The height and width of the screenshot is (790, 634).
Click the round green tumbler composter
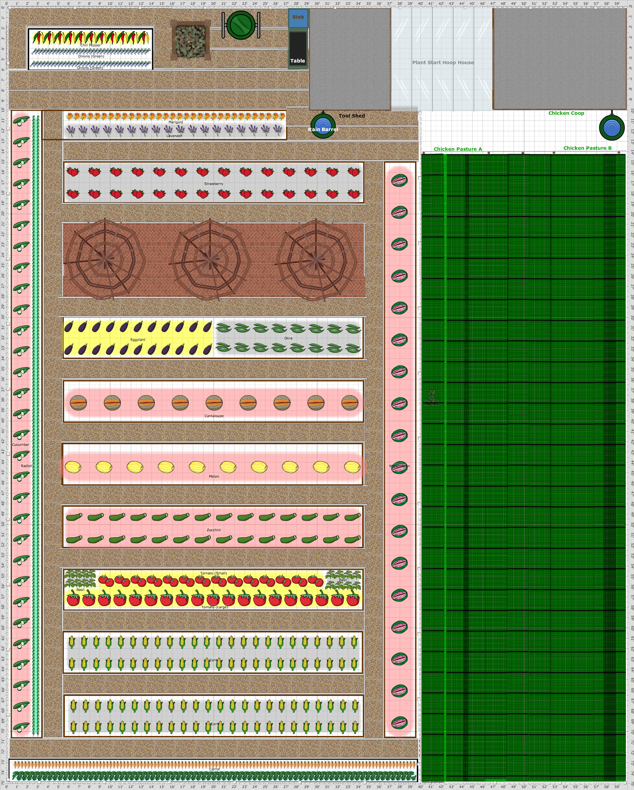pyautogui.click(x=241, y=25)
